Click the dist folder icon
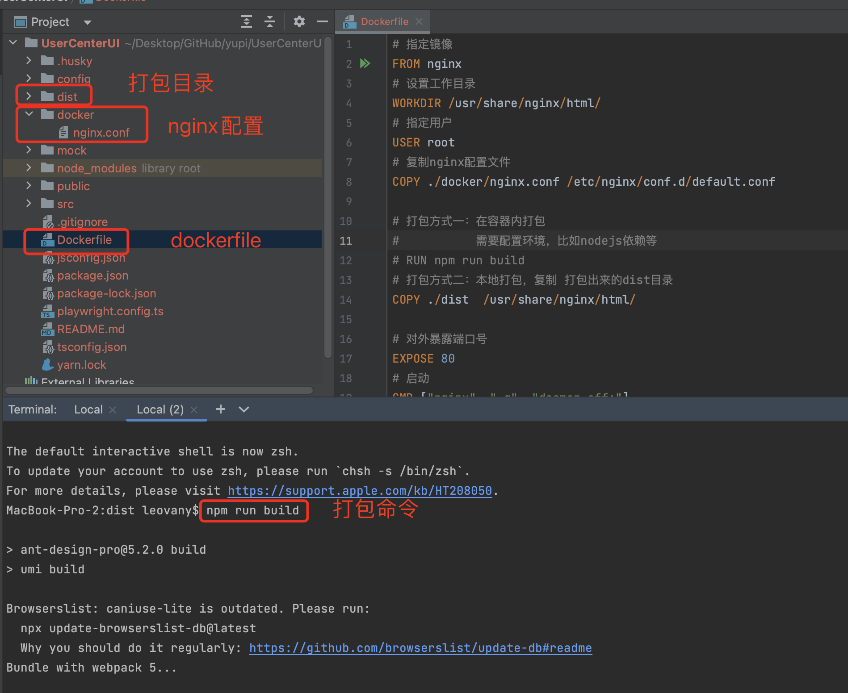The height and width of the screenshot is (693, 848). coord(47,96)
